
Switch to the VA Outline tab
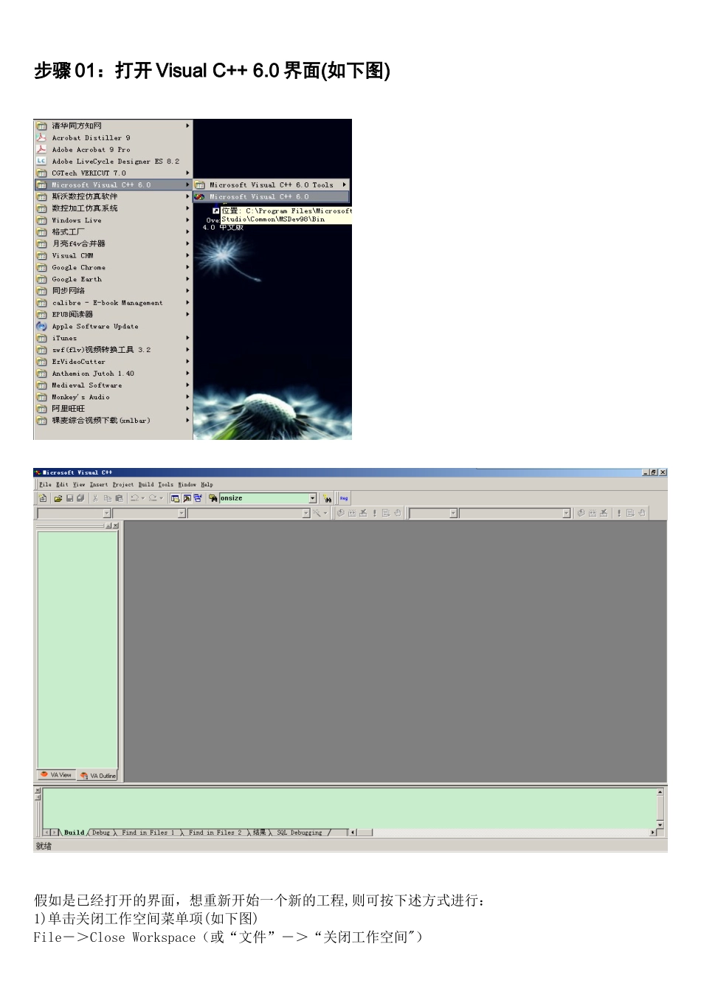(98, 776)
